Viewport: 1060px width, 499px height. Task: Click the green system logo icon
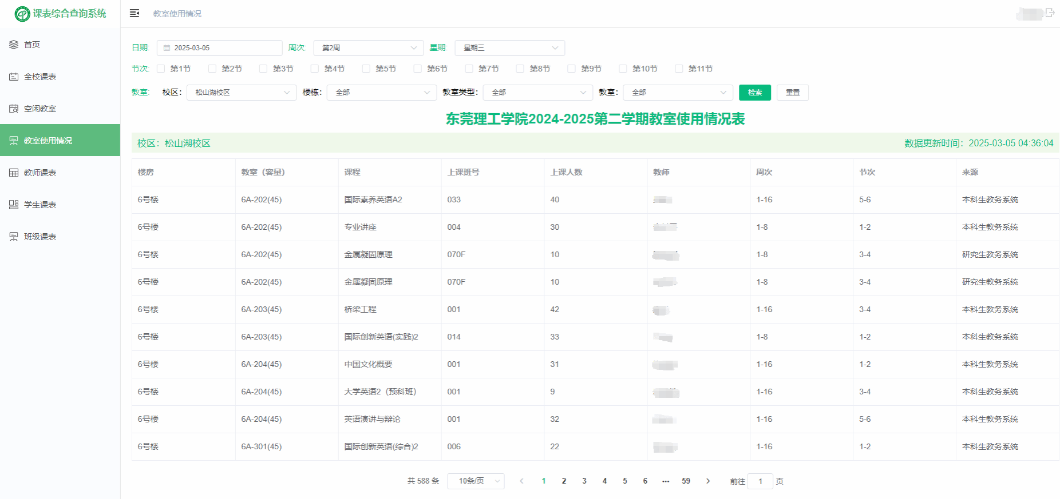click(x=22, y=14)
